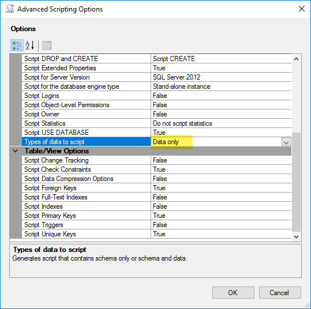Switch to Categorized view icon
The image size is (311, 309).
17,45
